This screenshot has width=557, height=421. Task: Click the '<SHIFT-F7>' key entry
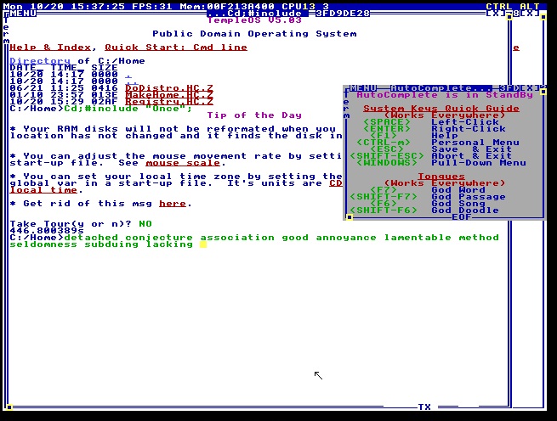coord(384,196)
